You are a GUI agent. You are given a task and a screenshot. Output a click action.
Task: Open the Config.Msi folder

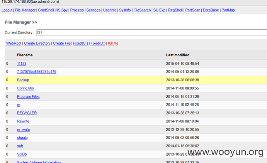coord(26,88)
